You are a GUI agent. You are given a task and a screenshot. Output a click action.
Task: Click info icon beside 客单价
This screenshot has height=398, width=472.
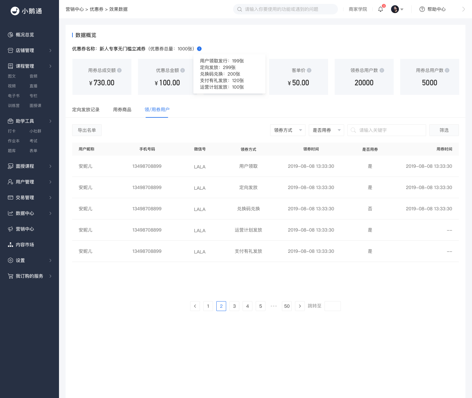click(309, 70)
